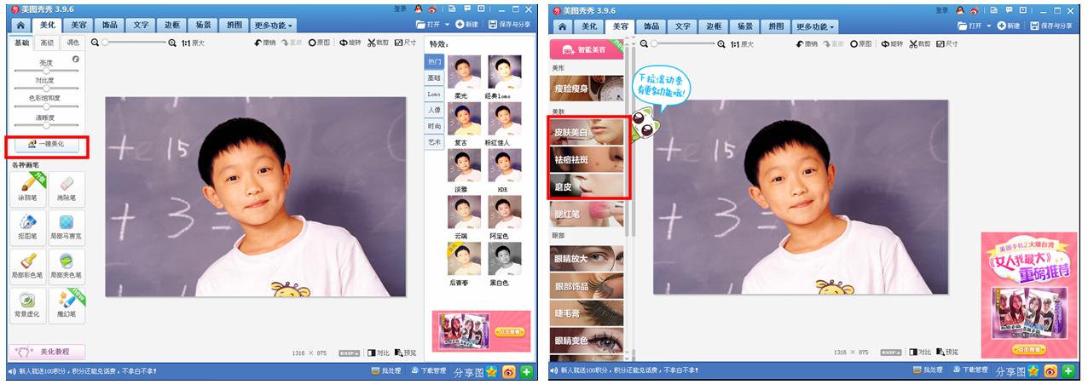Reset adjustments with icon beside 亮度
This screenshot has height=390, width=1088.
[x=76, y=60]
